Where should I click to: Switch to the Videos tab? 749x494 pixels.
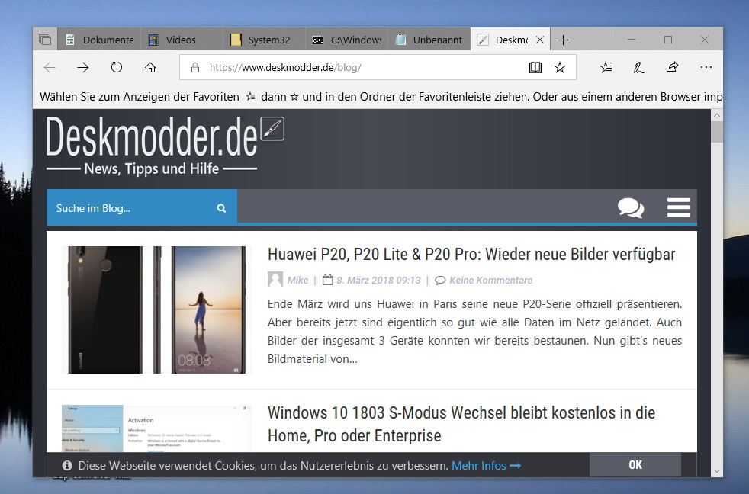pos(182,40)
